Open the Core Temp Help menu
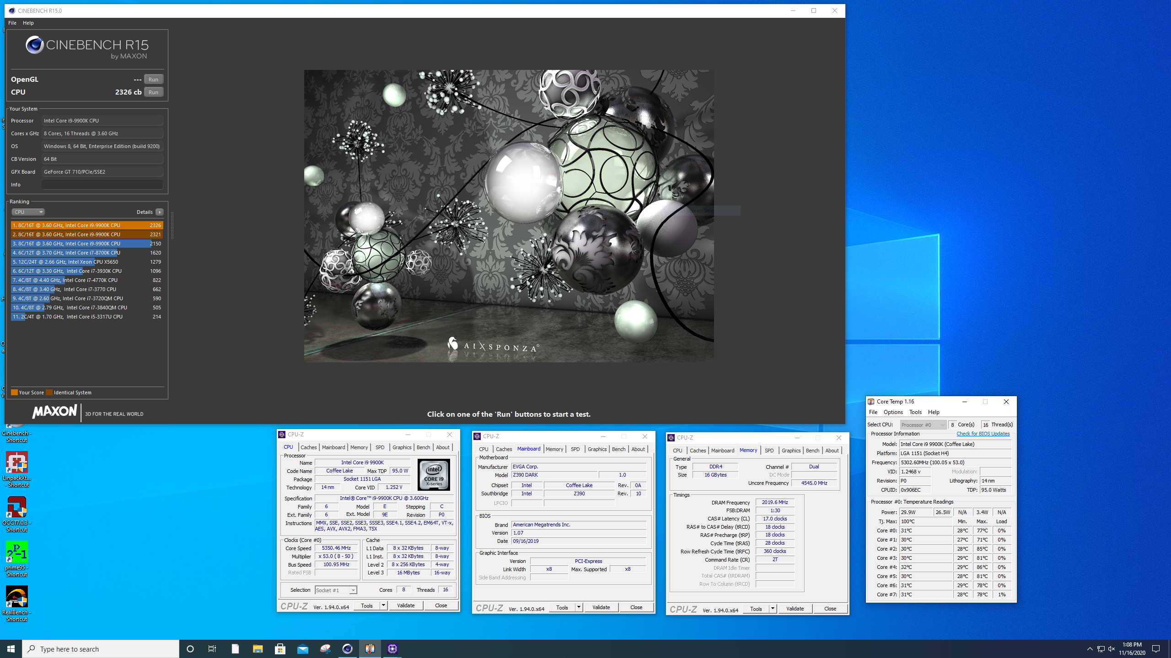This screenshot has height=658, width=1171. pos(934,412)
